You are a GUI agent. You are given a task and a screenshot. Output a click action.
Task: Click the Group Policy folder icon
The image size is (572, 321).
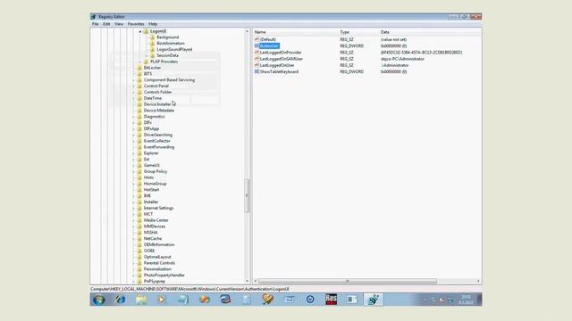pos(139,171)
